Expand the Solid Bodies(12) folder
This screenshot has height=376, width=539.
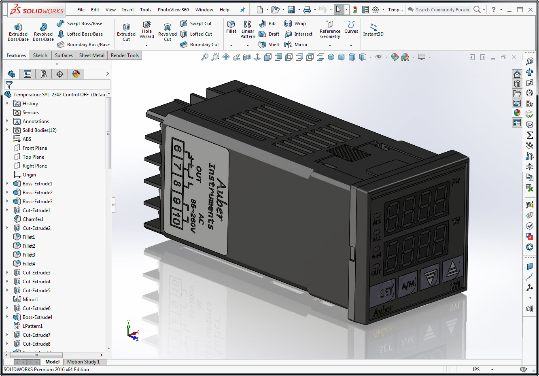point(7,130)
